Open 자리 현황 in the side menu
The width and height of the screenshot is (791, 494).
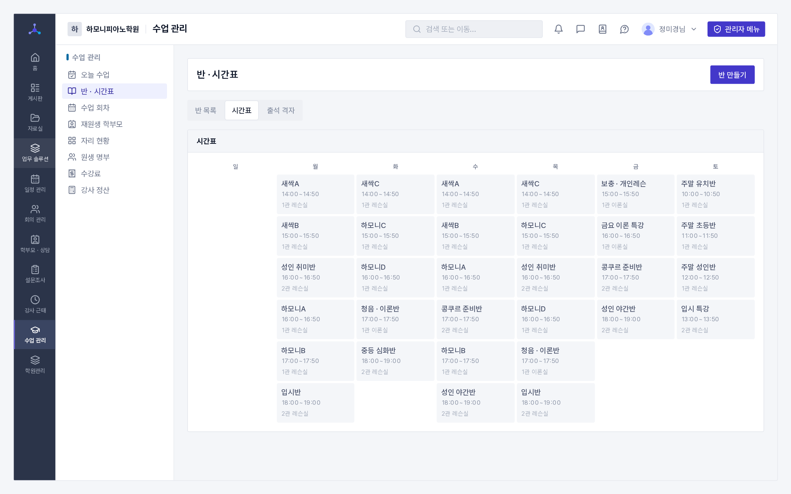115,141
